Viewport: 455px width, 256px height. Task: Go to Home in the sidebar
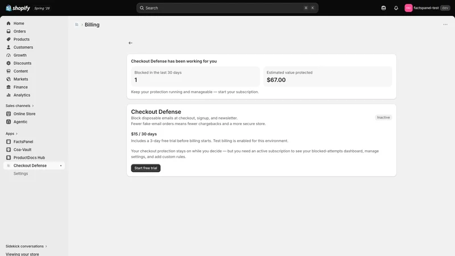(19, 23)
